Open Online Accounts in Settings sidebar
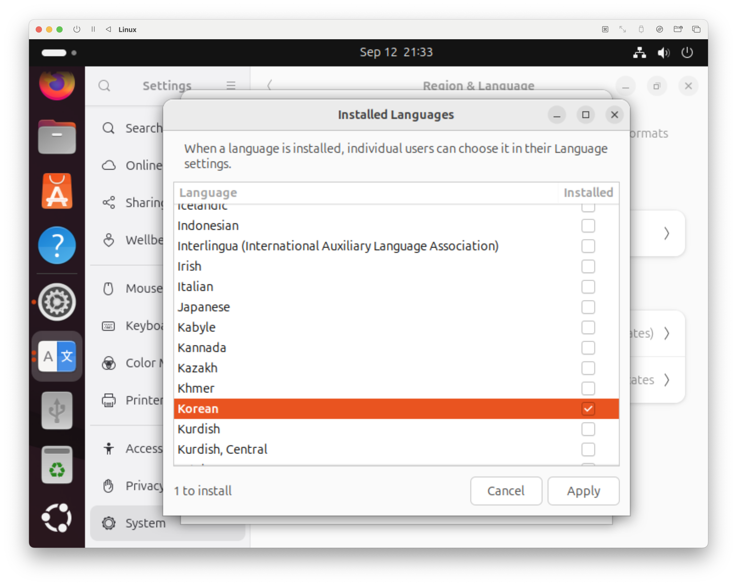This screenshot has height=586, width=737. [x=133, y=166]
